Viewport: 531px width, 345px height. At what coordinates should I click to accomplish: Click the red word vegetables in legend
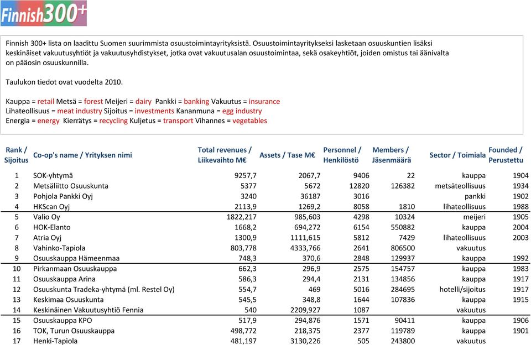(x=249, y=121)
